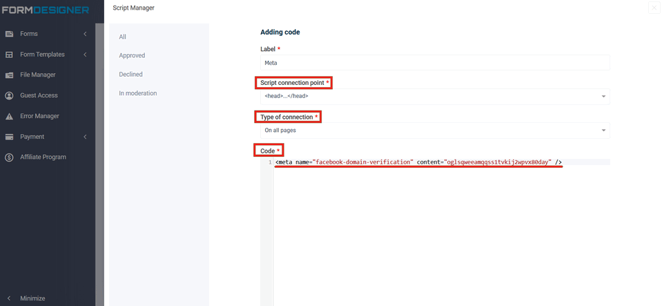Click the meta tag code line
The width and height of the screenshot is (662, 306).
click(418, 162)
